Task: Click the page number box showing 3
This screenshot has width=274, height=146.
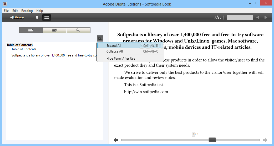Action: pyautogui.click(x=193, y=134)
